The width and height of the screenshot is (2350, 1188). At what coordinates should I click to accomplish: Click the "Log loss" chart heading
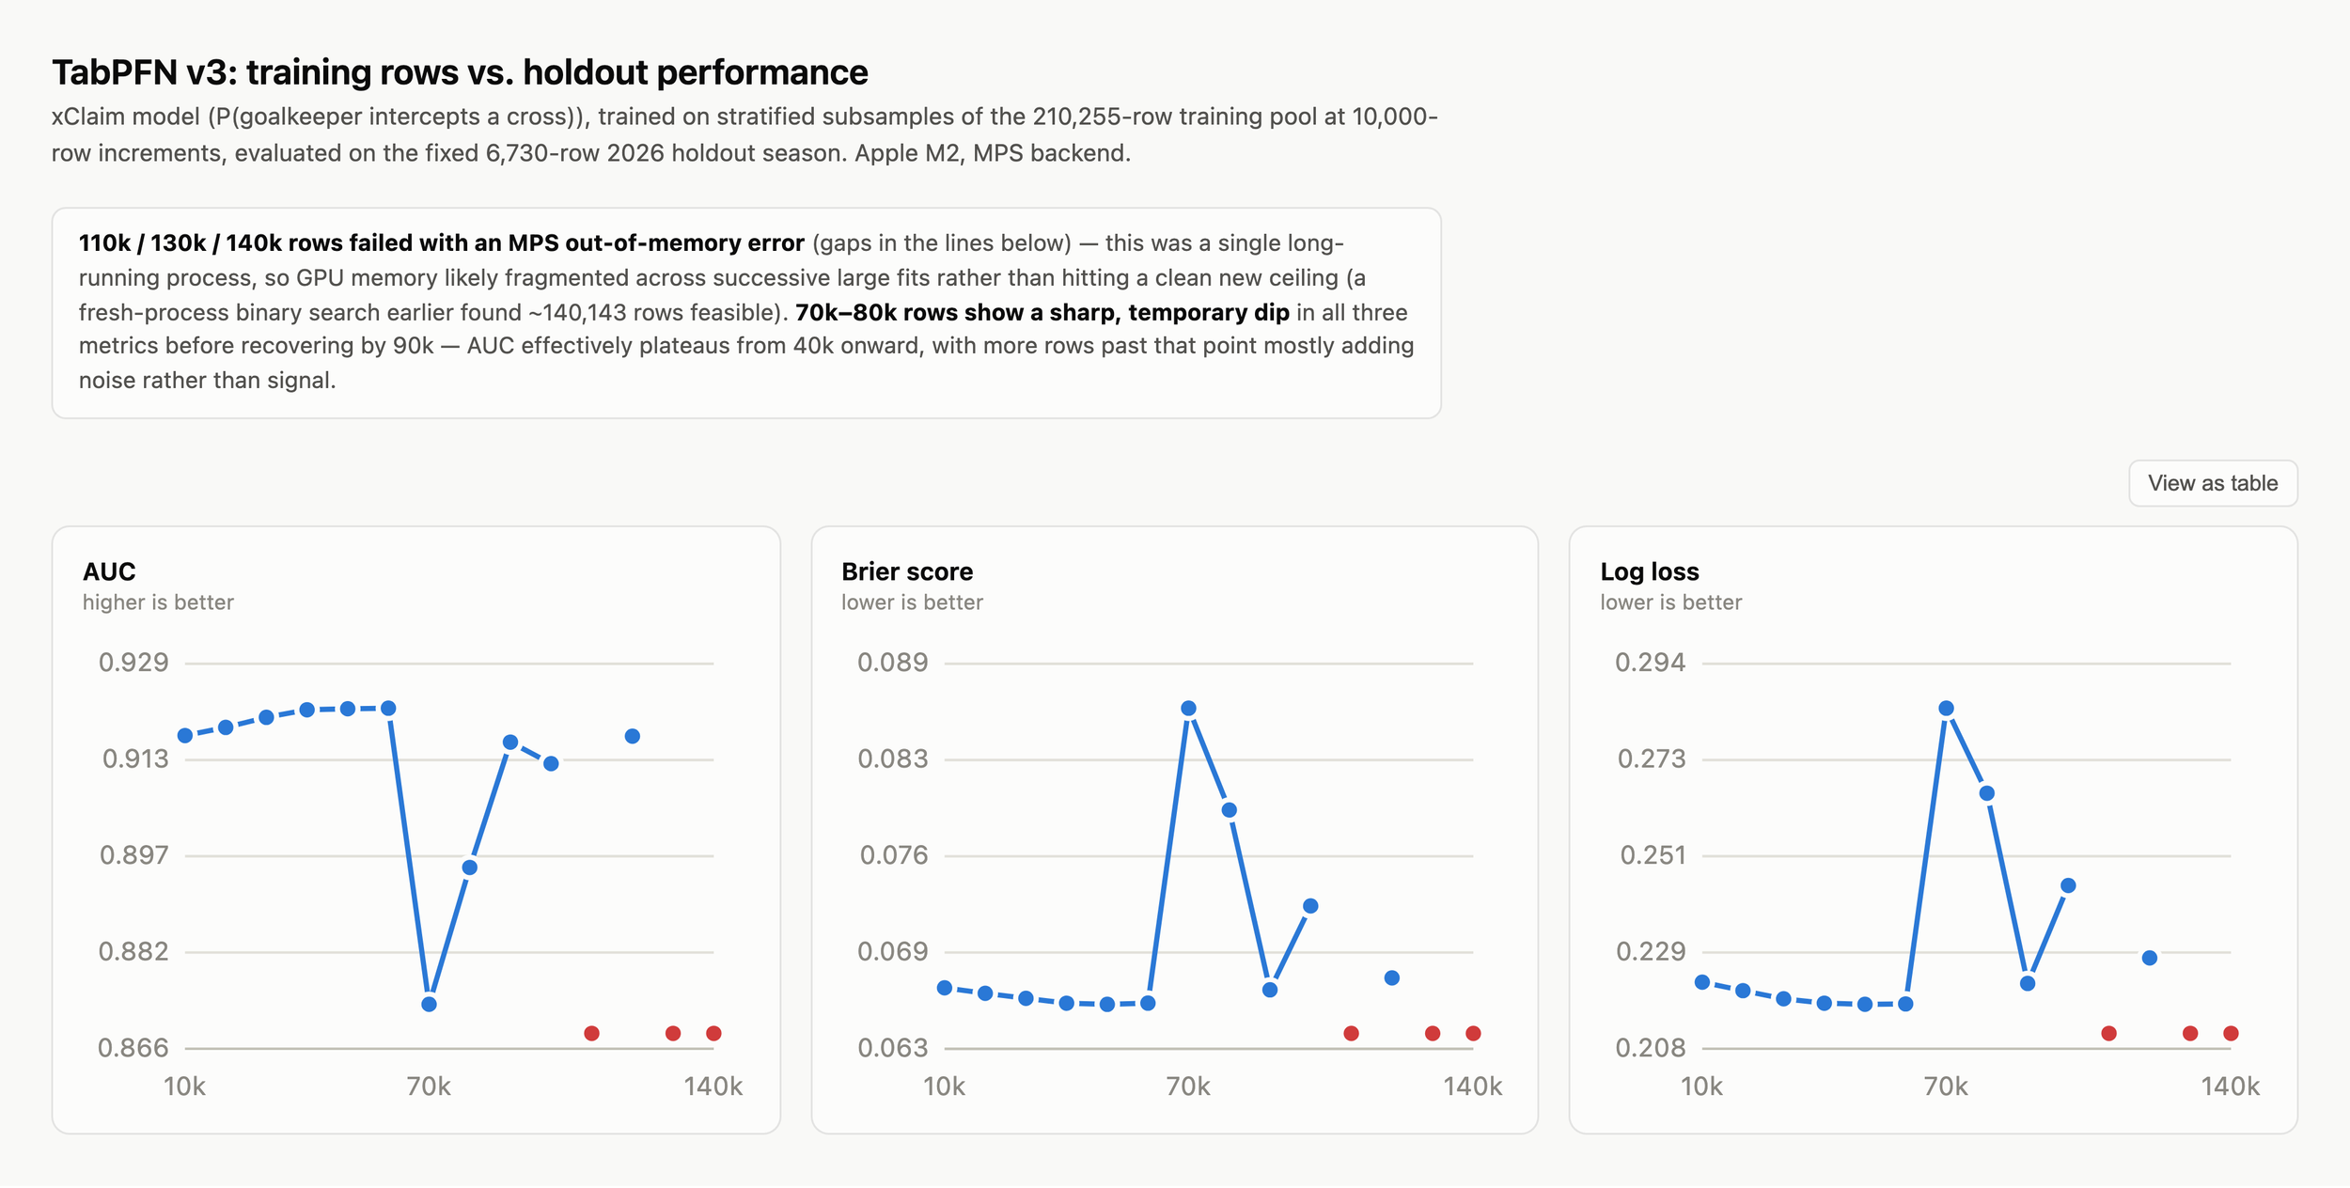click(x=1650, y=571)
